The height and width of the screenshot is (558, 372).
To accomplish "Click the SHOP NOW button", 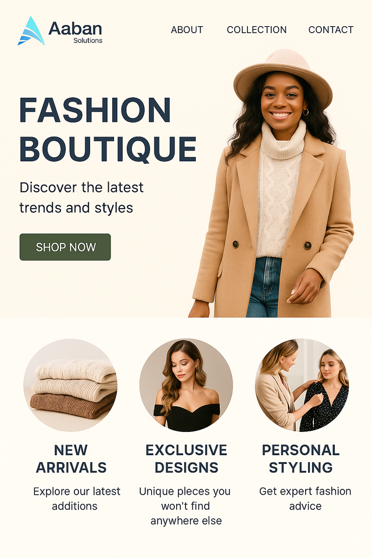I will tap(65, 247).
